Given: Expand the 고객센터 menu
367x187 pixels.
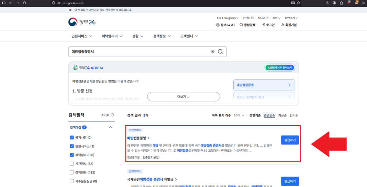Looking at the screenshot, I should point(189,36).
